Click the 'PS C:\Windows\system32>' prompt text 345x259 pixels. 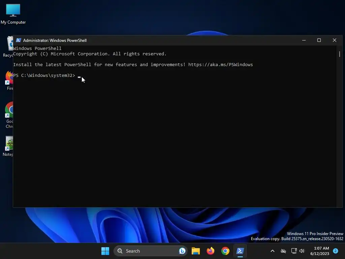pos(44,75)
